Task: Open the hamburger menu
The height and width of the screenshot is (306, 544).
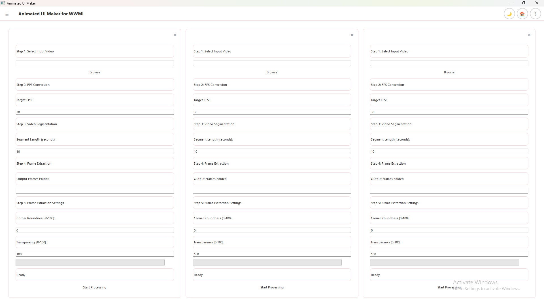Action: coord(7,14)
